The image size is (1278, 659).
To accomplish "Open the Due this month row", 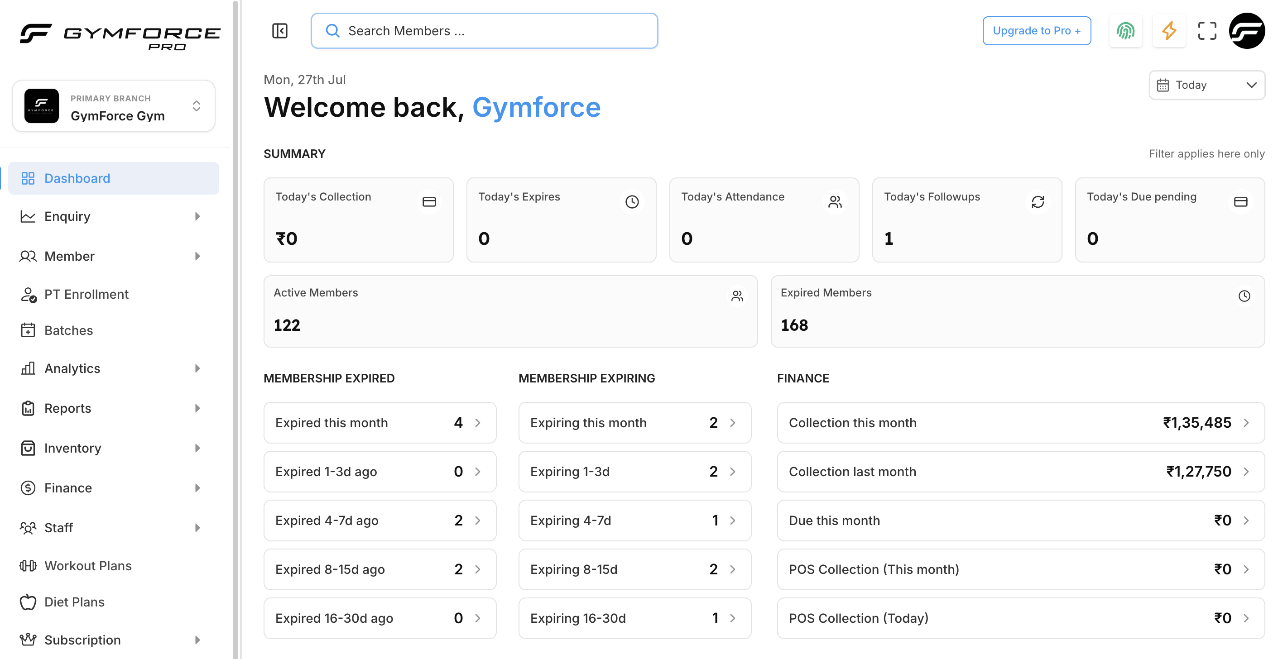I will click(1020, 520).
